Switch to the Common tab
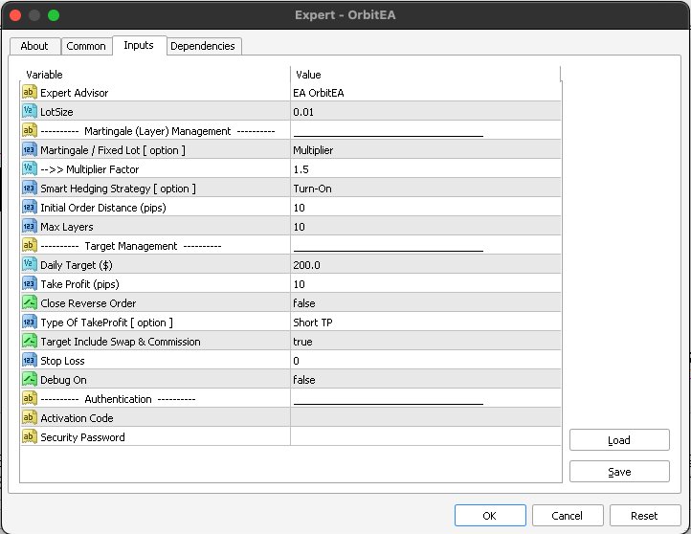This screenshot has height=534, width=691. 86,46
